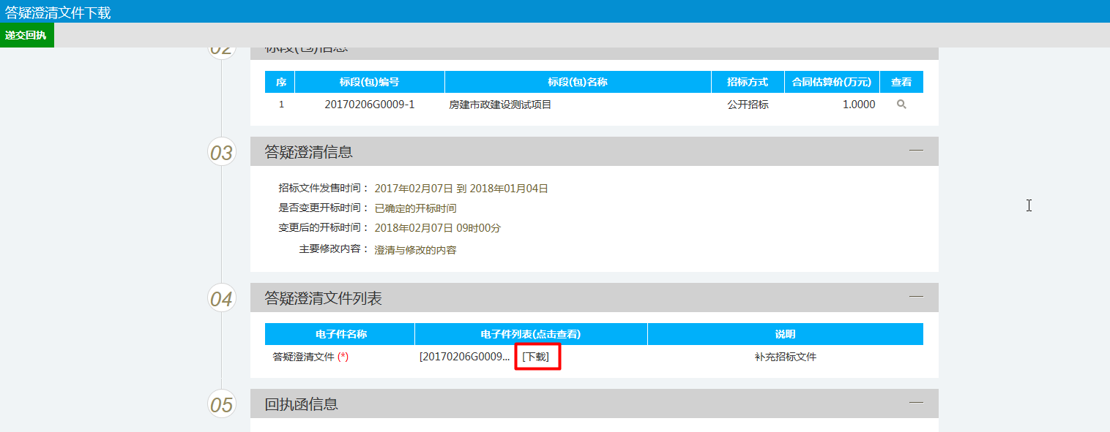
Task: Click the 标段(包)编号 column header
Action: (369, 82)
